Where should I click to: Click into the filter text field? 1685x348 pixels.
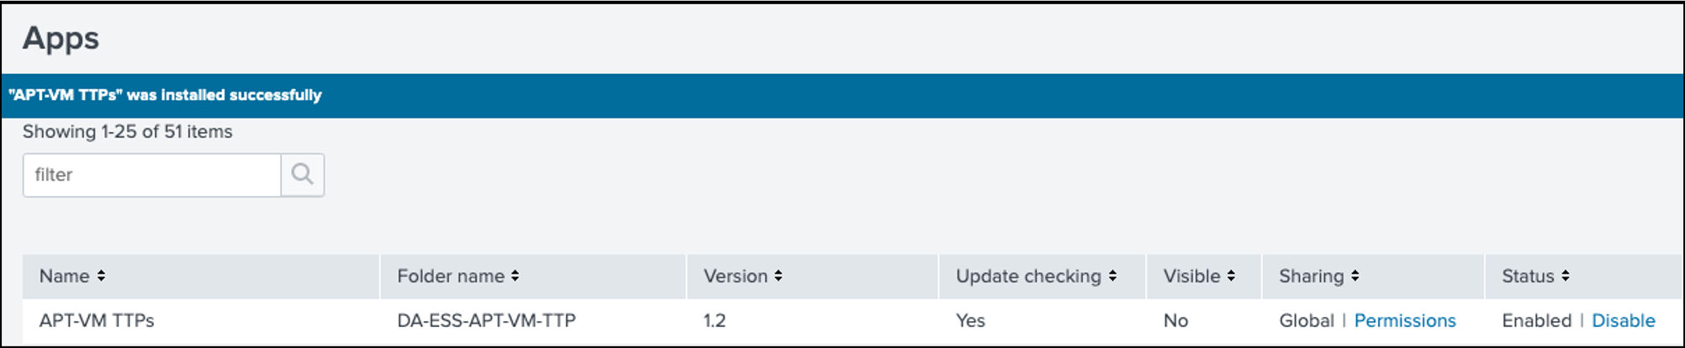(152, 175)
